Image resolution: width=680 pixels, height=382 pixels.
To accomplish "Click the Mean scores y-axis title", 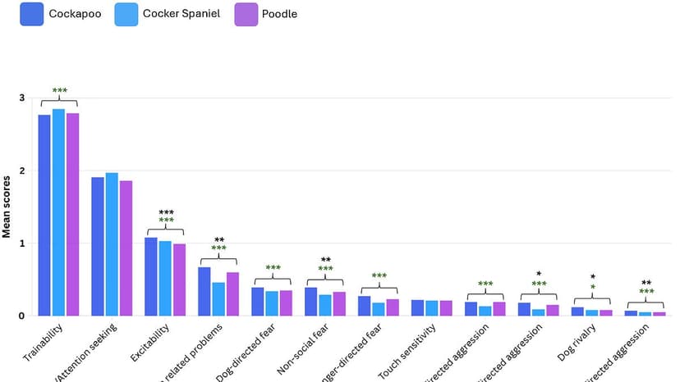I will click(7, 205).
